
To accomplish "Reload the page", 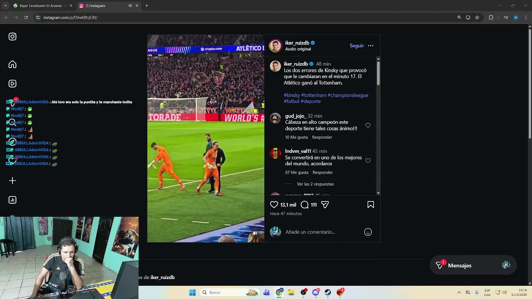I will point(26,17).
